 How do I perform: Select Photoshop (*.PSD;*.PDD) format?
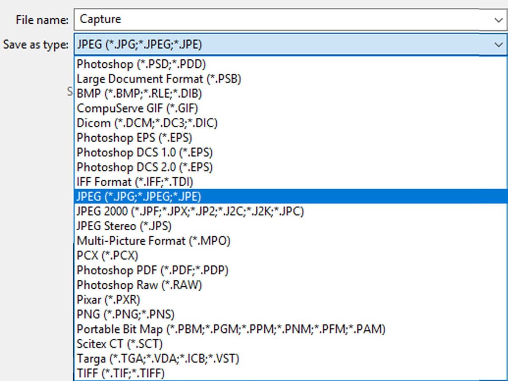(290, 64)
